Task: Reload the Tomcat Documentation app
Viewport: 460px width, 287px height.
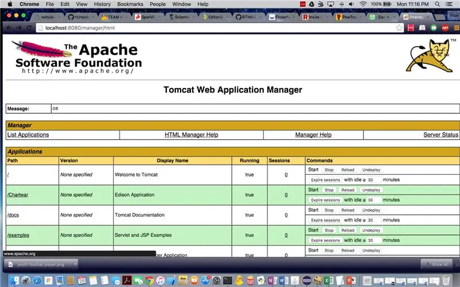Action: click(x=348, y=211)
